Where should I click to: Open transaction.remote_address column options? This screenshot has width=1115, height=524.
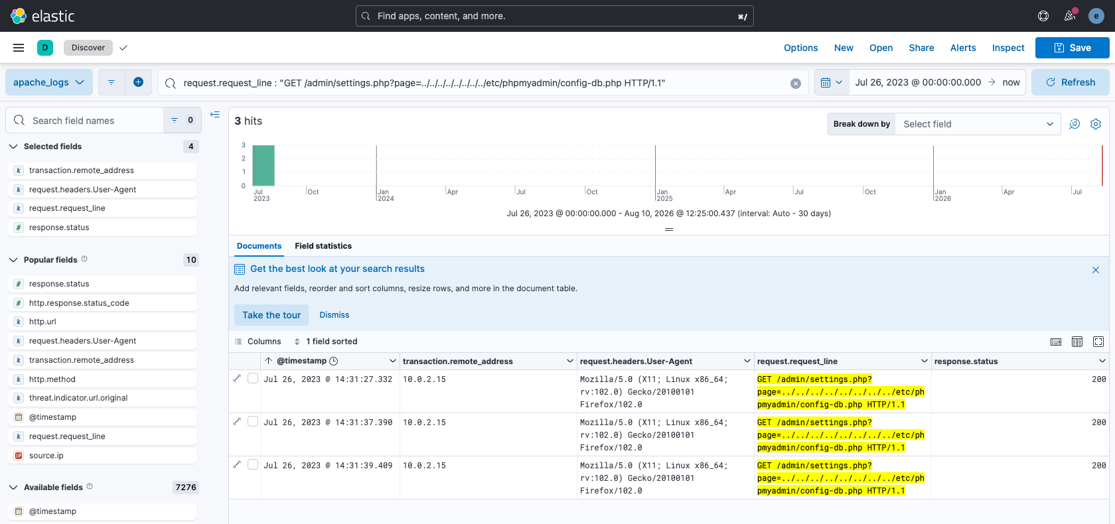(569, 361)
